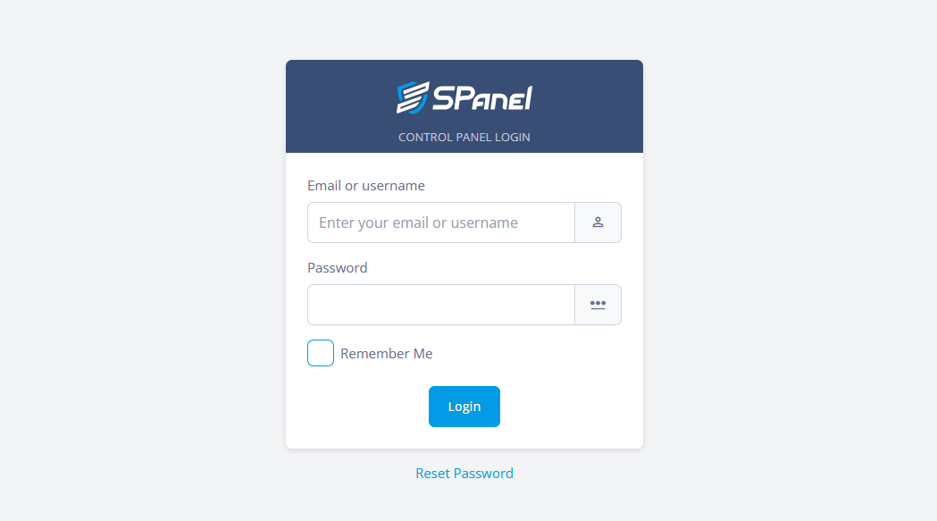Focus the Email or username input field
Image resolution: width=937 pixels, height=521 pixels.
coord(441,223)
